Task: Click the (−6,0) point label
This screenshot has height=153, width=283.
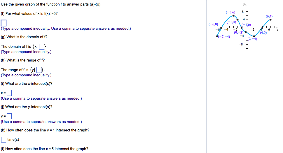Action: click(213, 24)
